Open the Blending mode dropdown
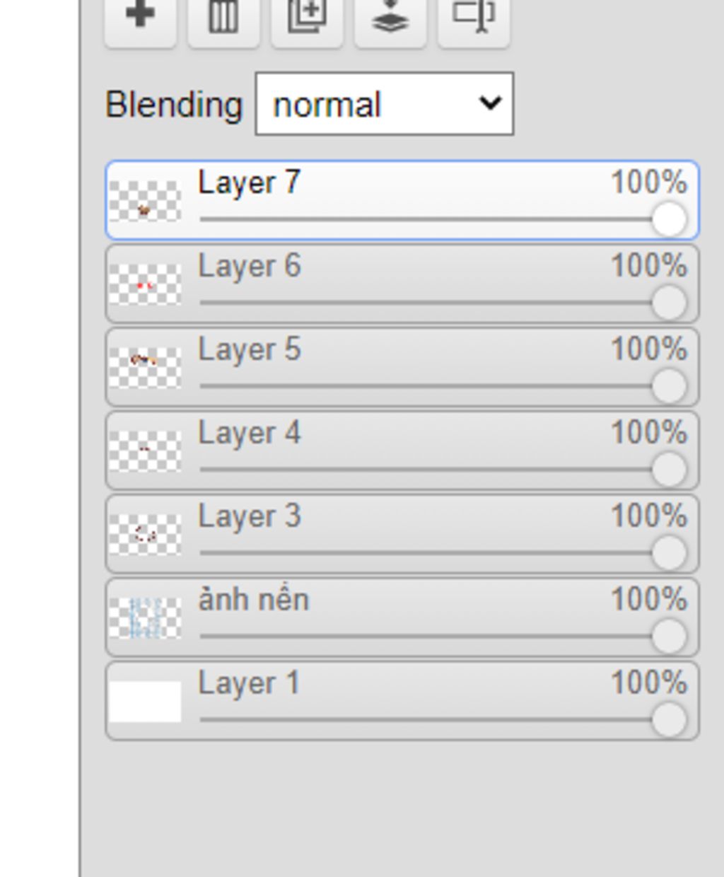724x877 pixels. pyautogui.click(x=385, y=103)
